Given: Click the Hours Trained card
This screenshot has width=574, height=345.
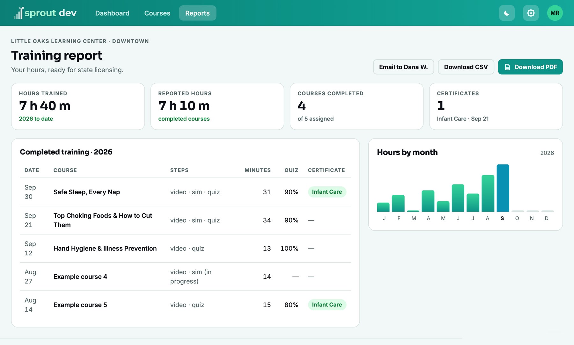Looking at the screenshot, I should [x=78, y=106].
